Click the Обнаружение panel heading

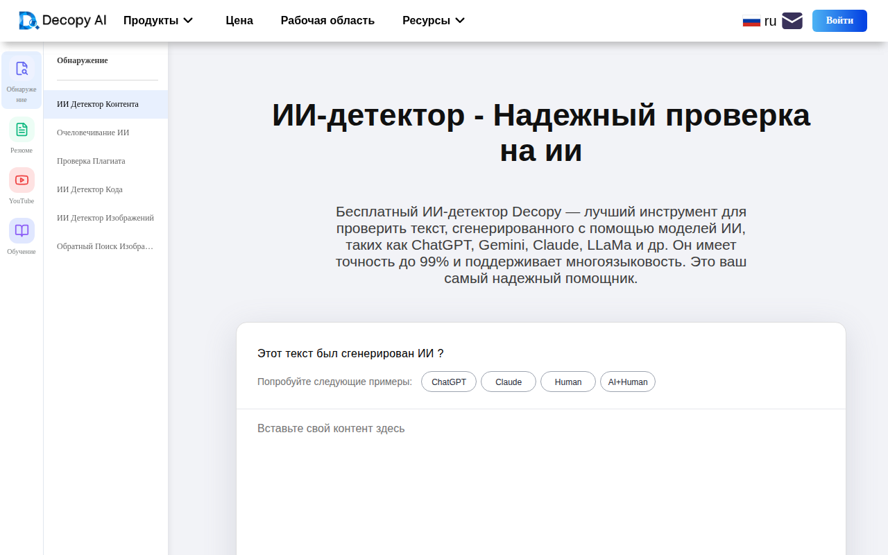[83, 60]
